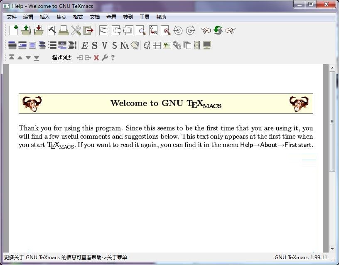Collapse focus using the up arrow
Viewport: 339px width, 265px height.
[20, 58]
